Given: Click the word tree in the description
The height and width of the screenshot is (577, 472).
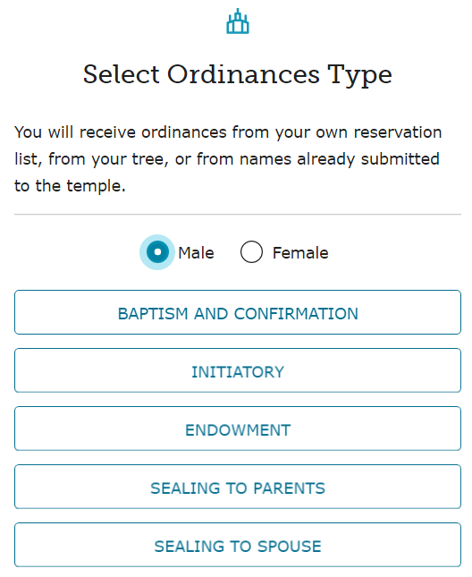Looking at the screenshot, I should click(149, 159).
